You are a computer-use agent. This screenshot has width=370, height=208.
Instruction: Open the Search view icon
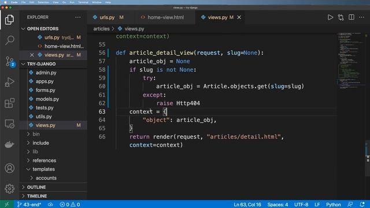click(9, 40)
